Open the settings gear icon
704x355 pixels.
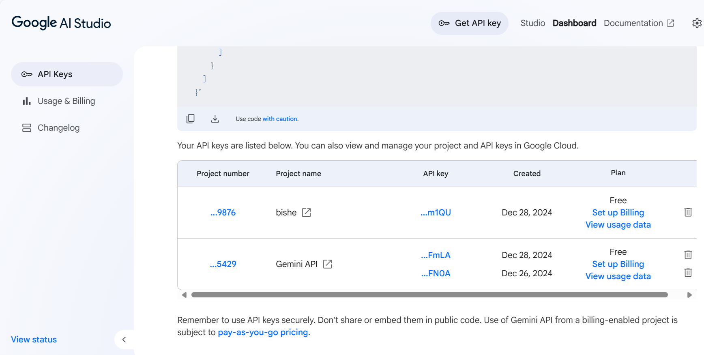point(697,23)
